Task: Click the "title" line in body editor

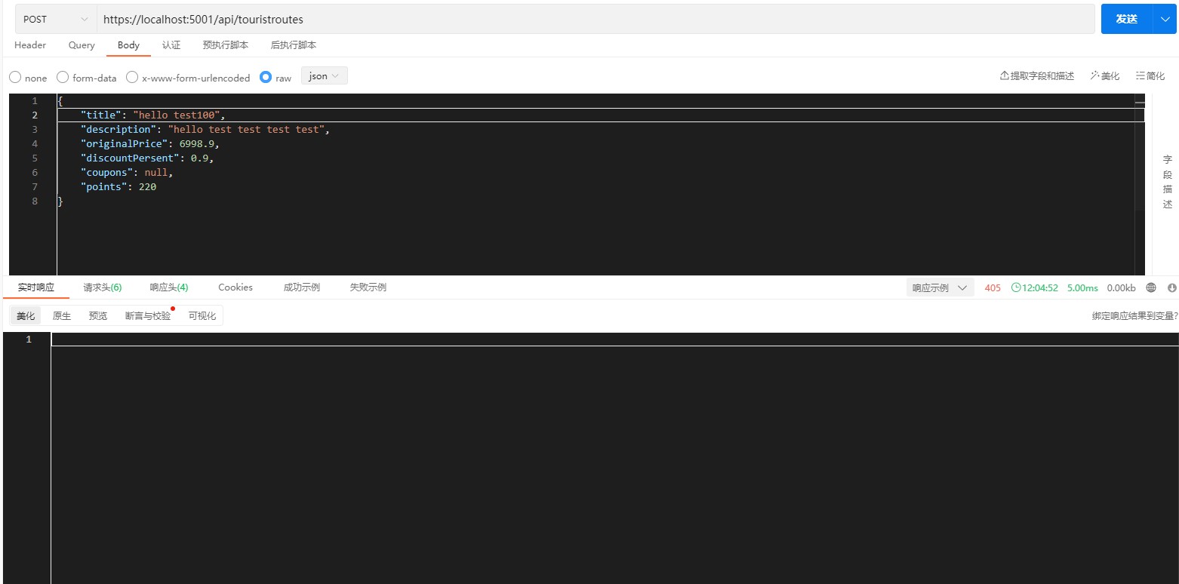Action: [x=601, y=115]
